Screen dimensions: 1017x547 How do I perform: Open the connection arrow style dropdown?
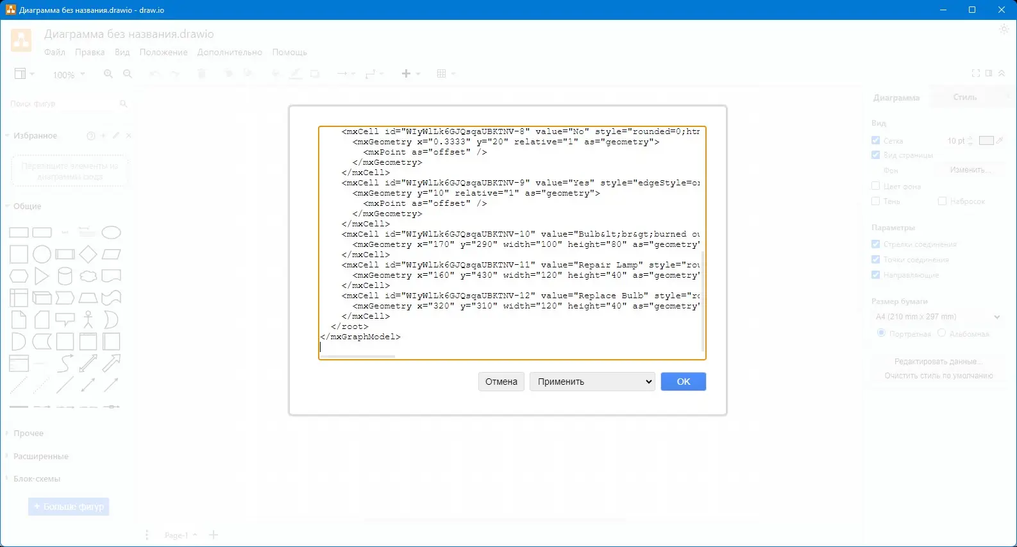(x=346, y=74)
